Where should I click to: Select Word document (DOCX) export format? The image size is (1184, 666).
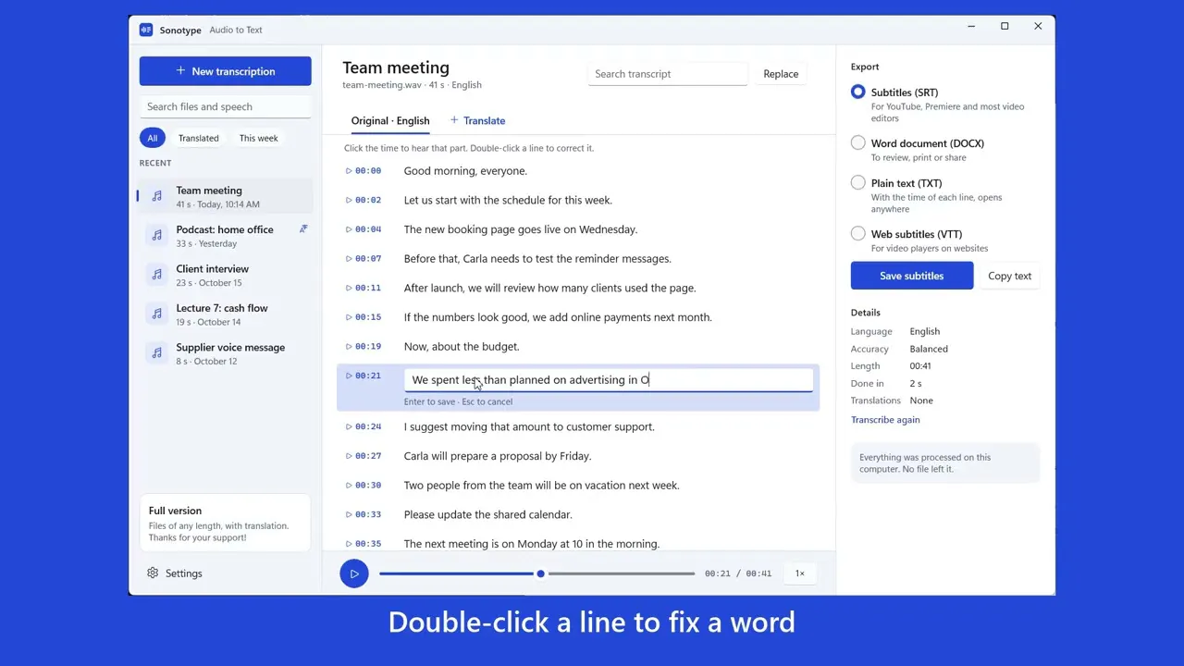tap(858, 142)
